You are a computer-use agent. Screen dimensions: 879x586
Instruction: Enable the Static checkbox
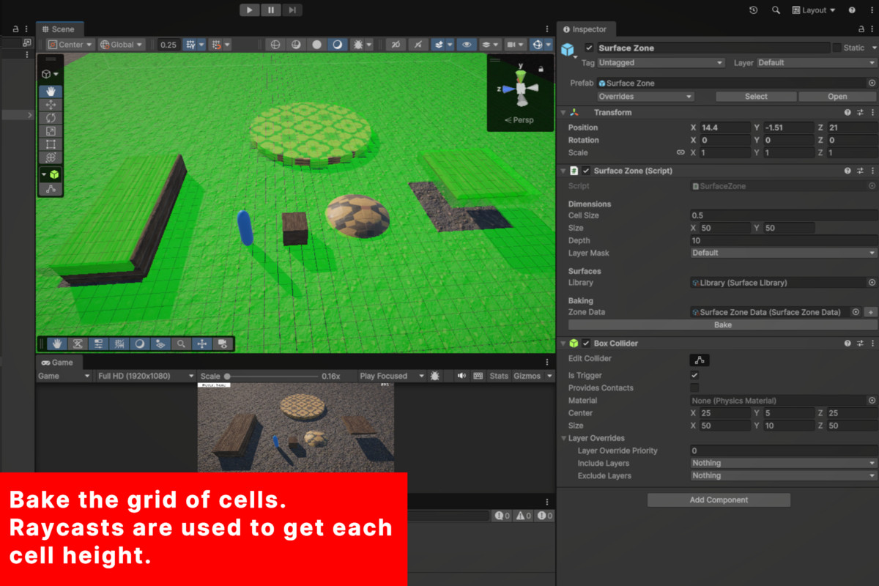[x=837, y=48]
